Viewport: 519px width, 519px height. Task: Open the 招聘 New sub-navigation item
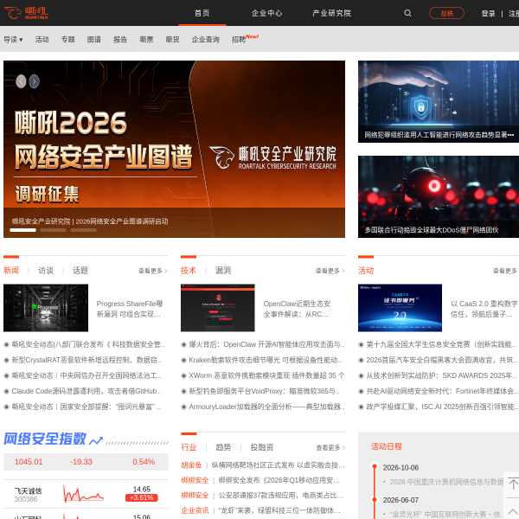(245, 39)
